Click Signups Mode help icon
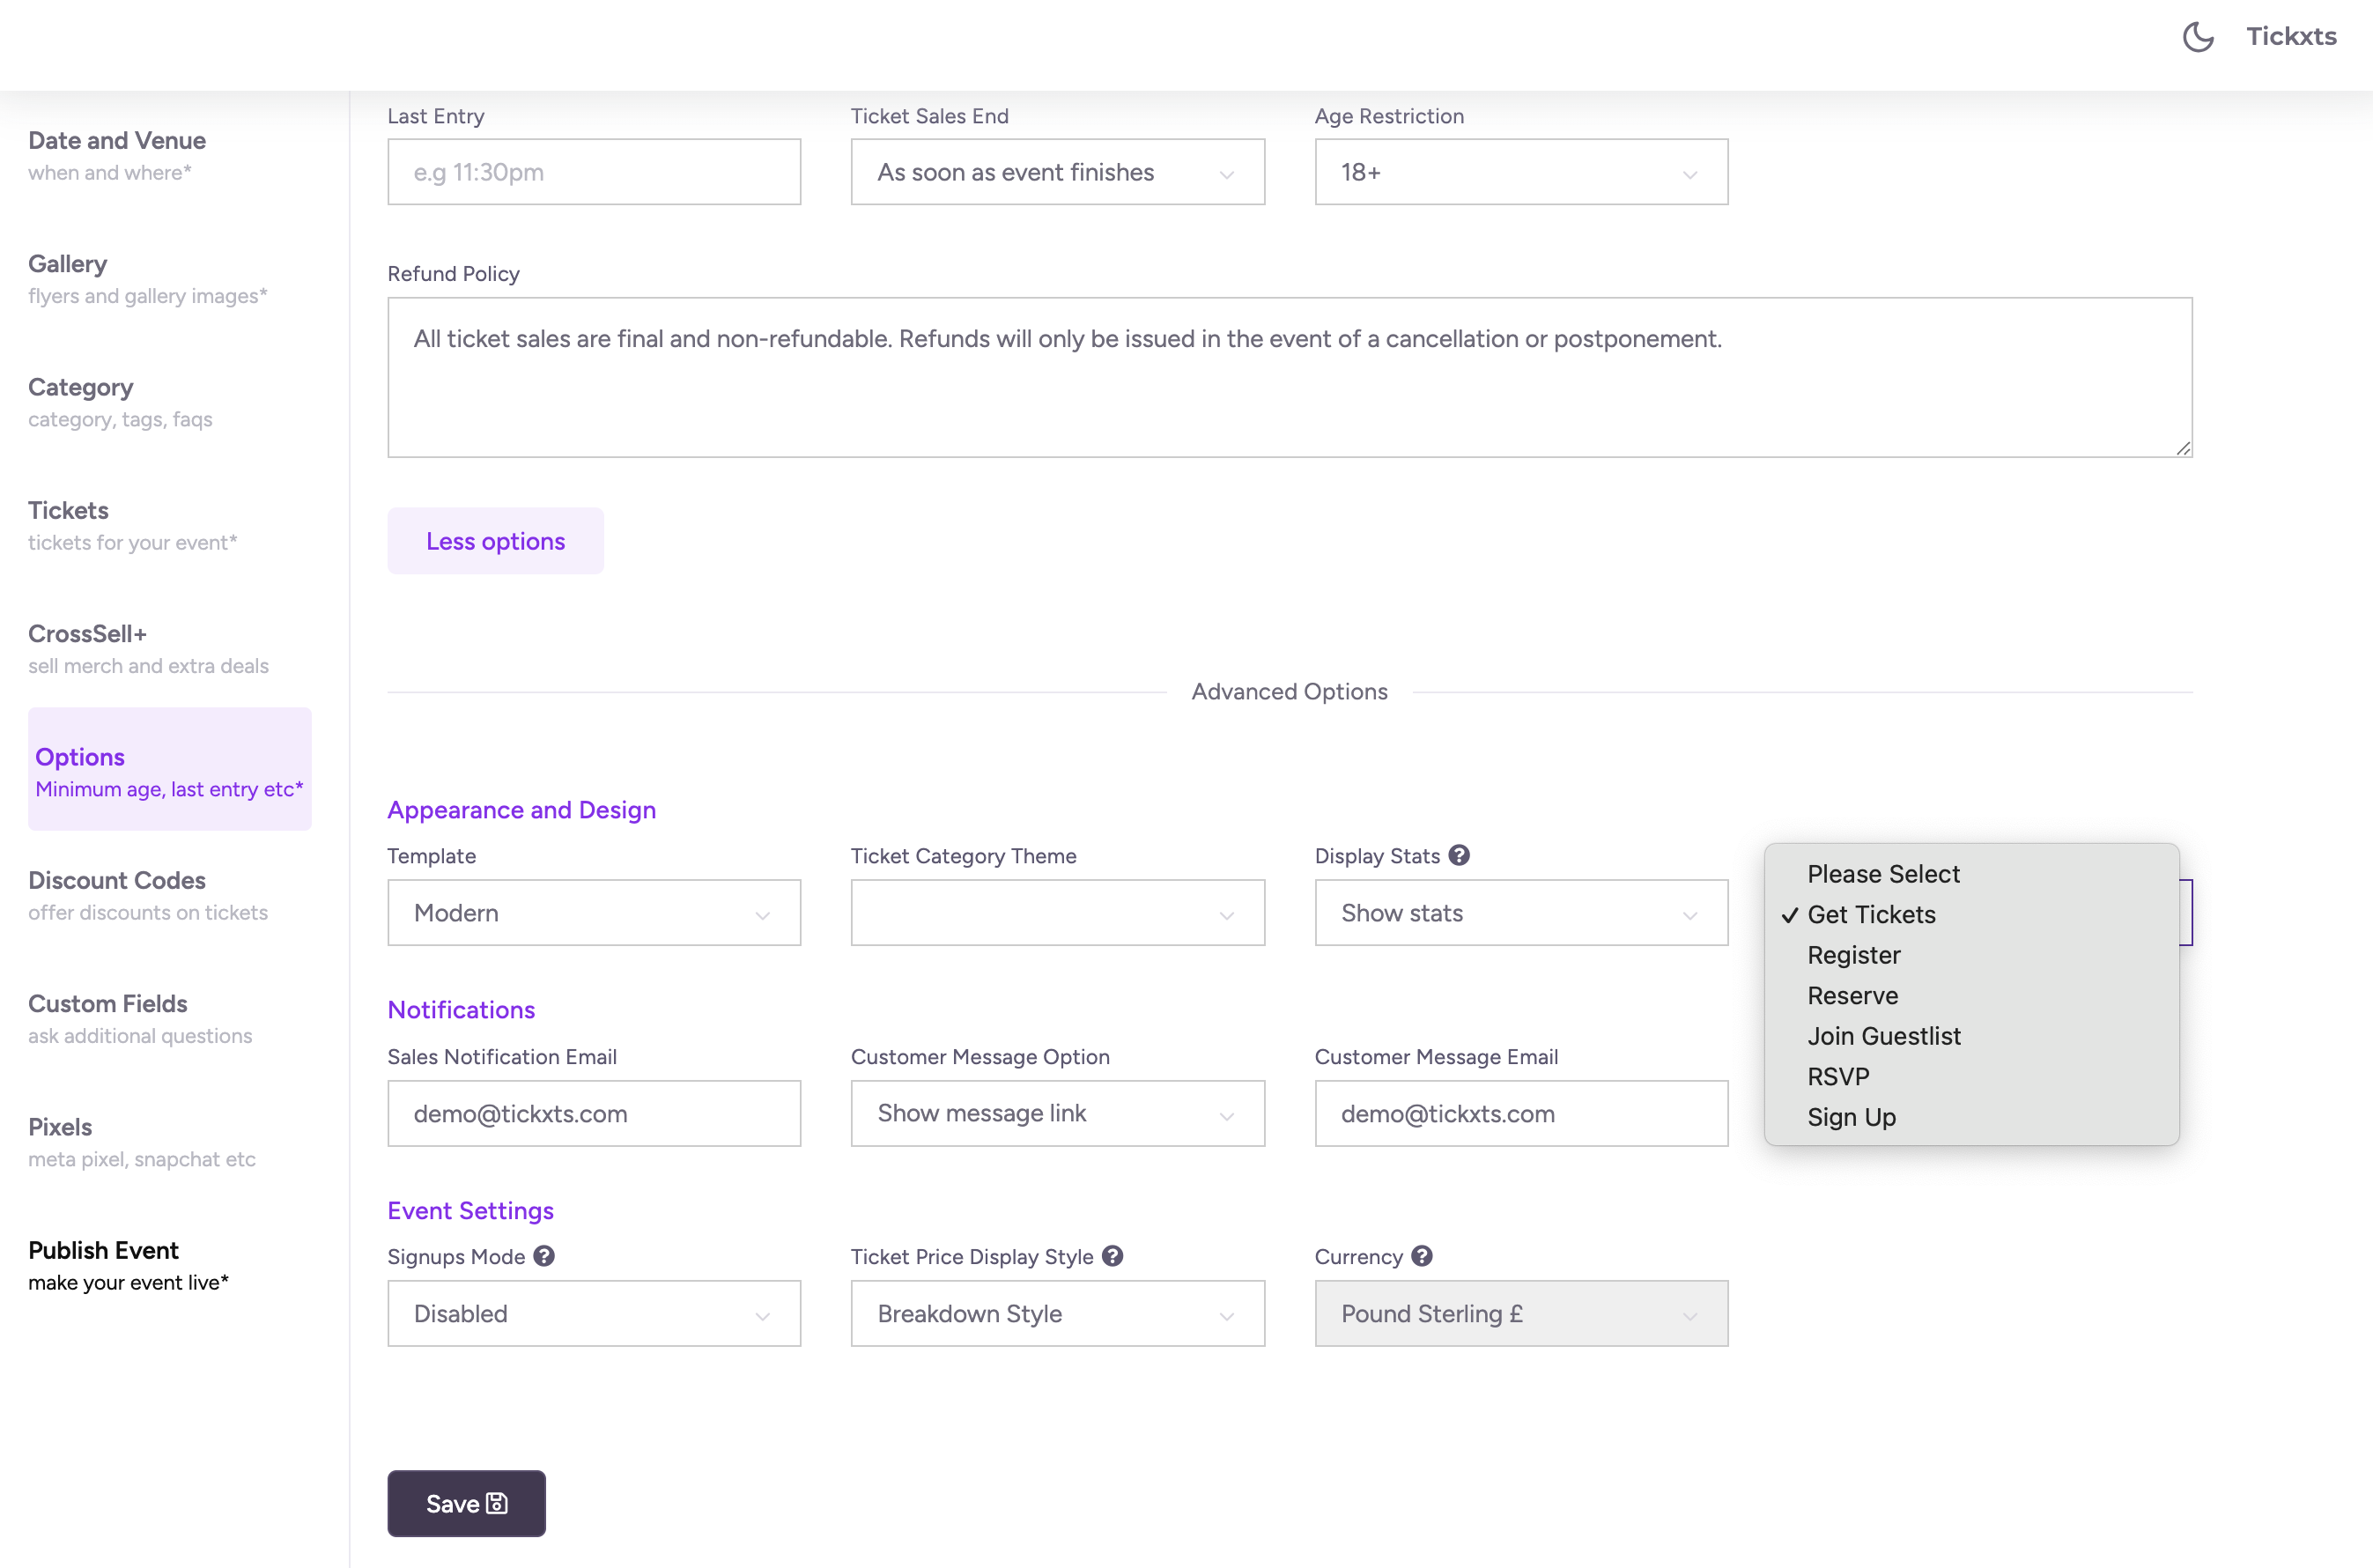 [x=544, y=1256]
